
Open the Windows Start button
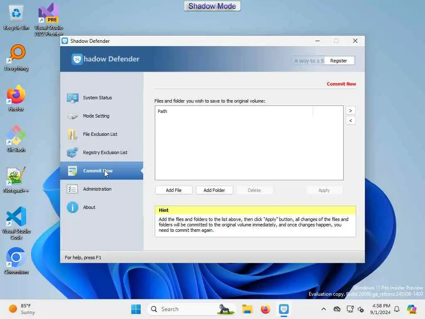136,309
